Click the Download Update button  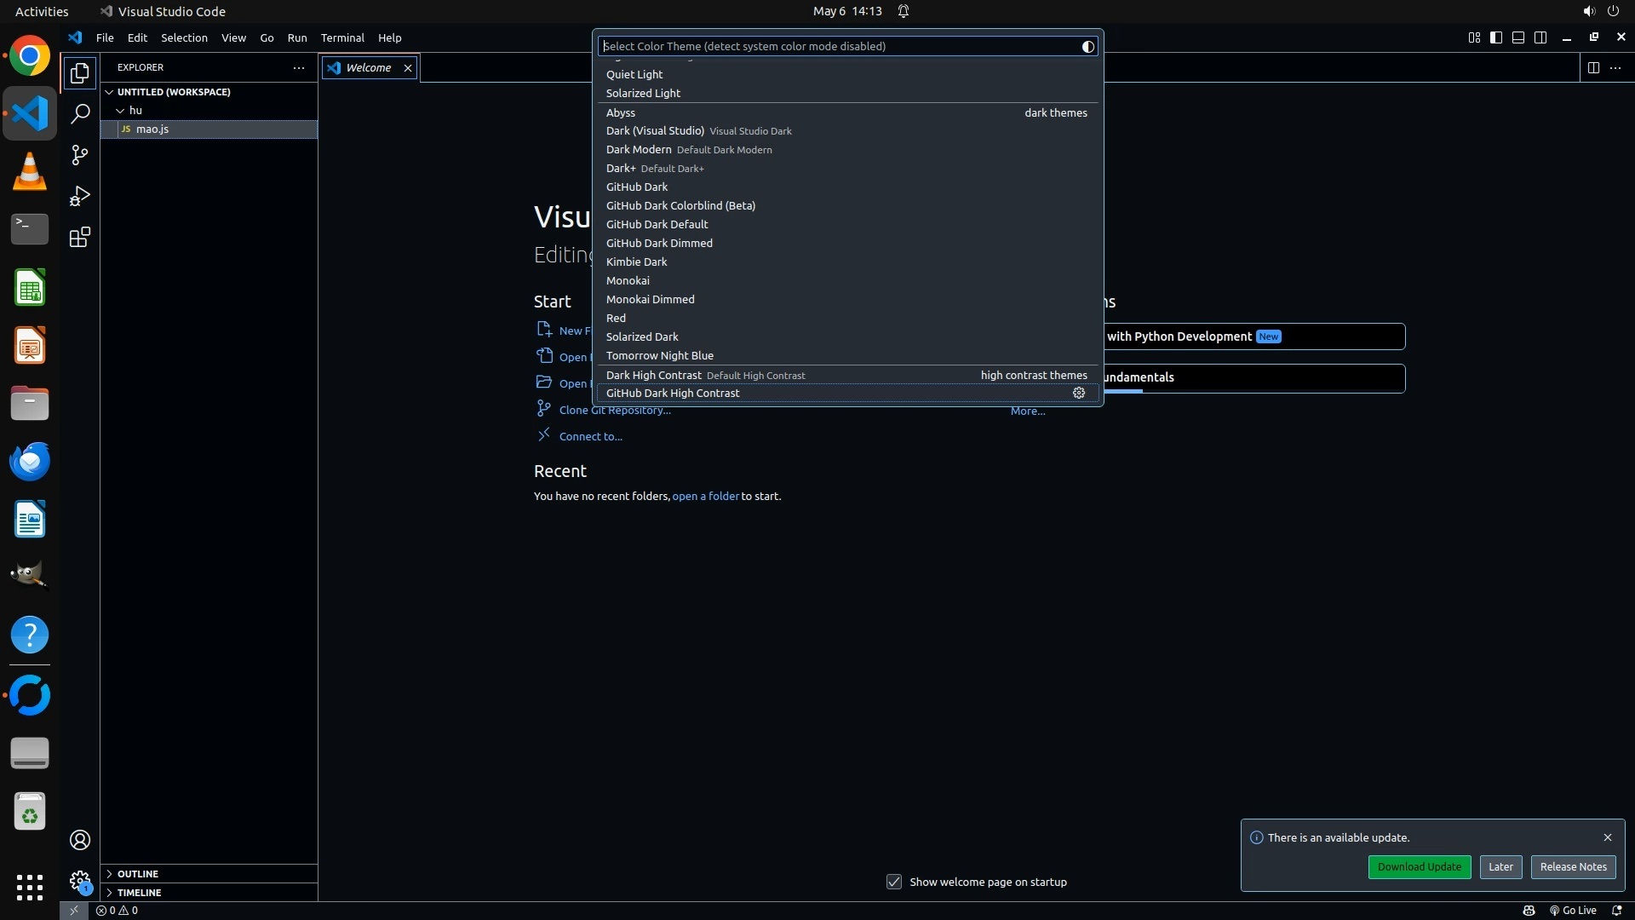tap(1419, 866)
